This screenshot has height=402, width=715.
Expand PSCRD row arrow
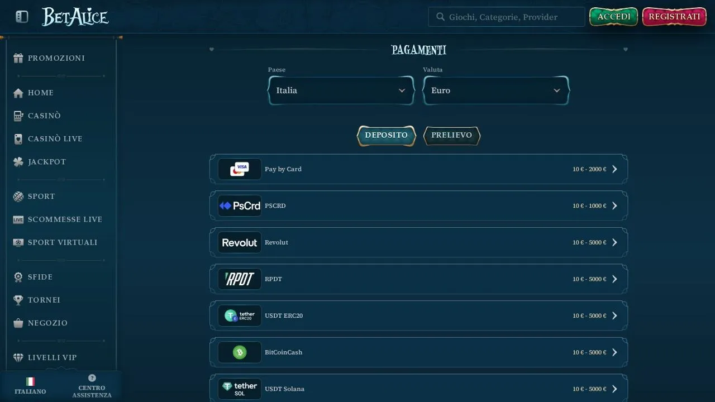pos(614,206)
